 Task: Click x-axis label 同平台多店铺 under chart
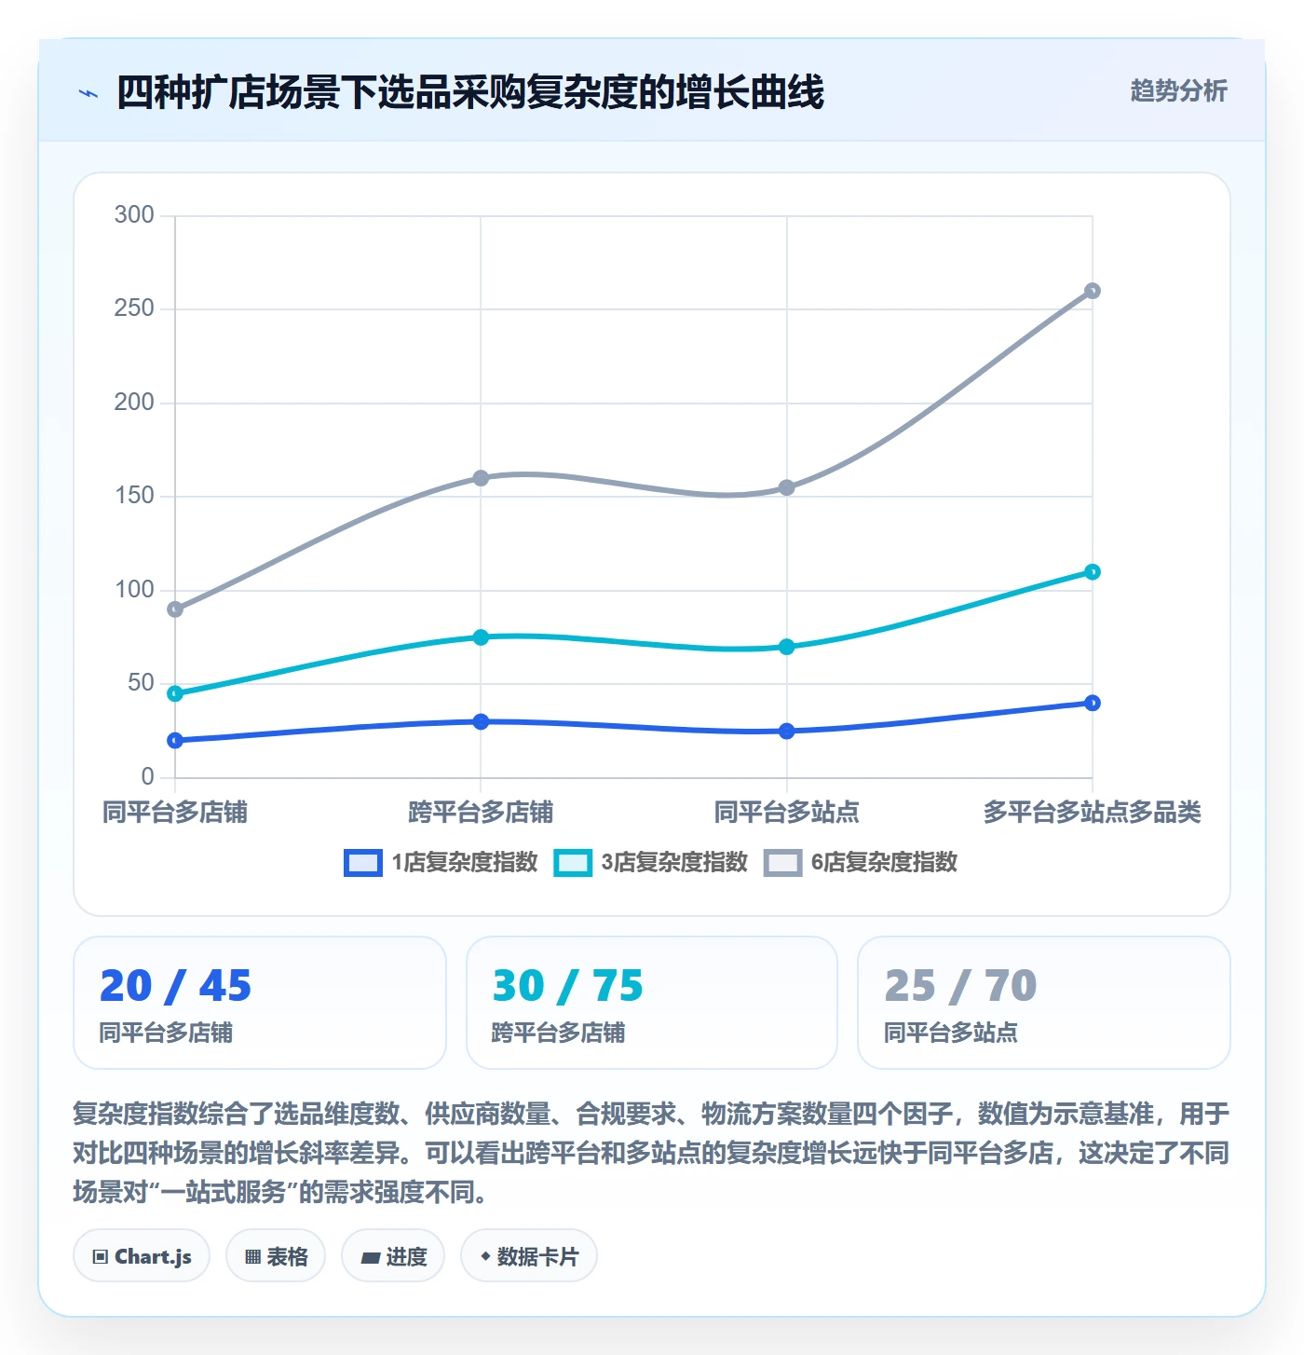pos(175,812)
